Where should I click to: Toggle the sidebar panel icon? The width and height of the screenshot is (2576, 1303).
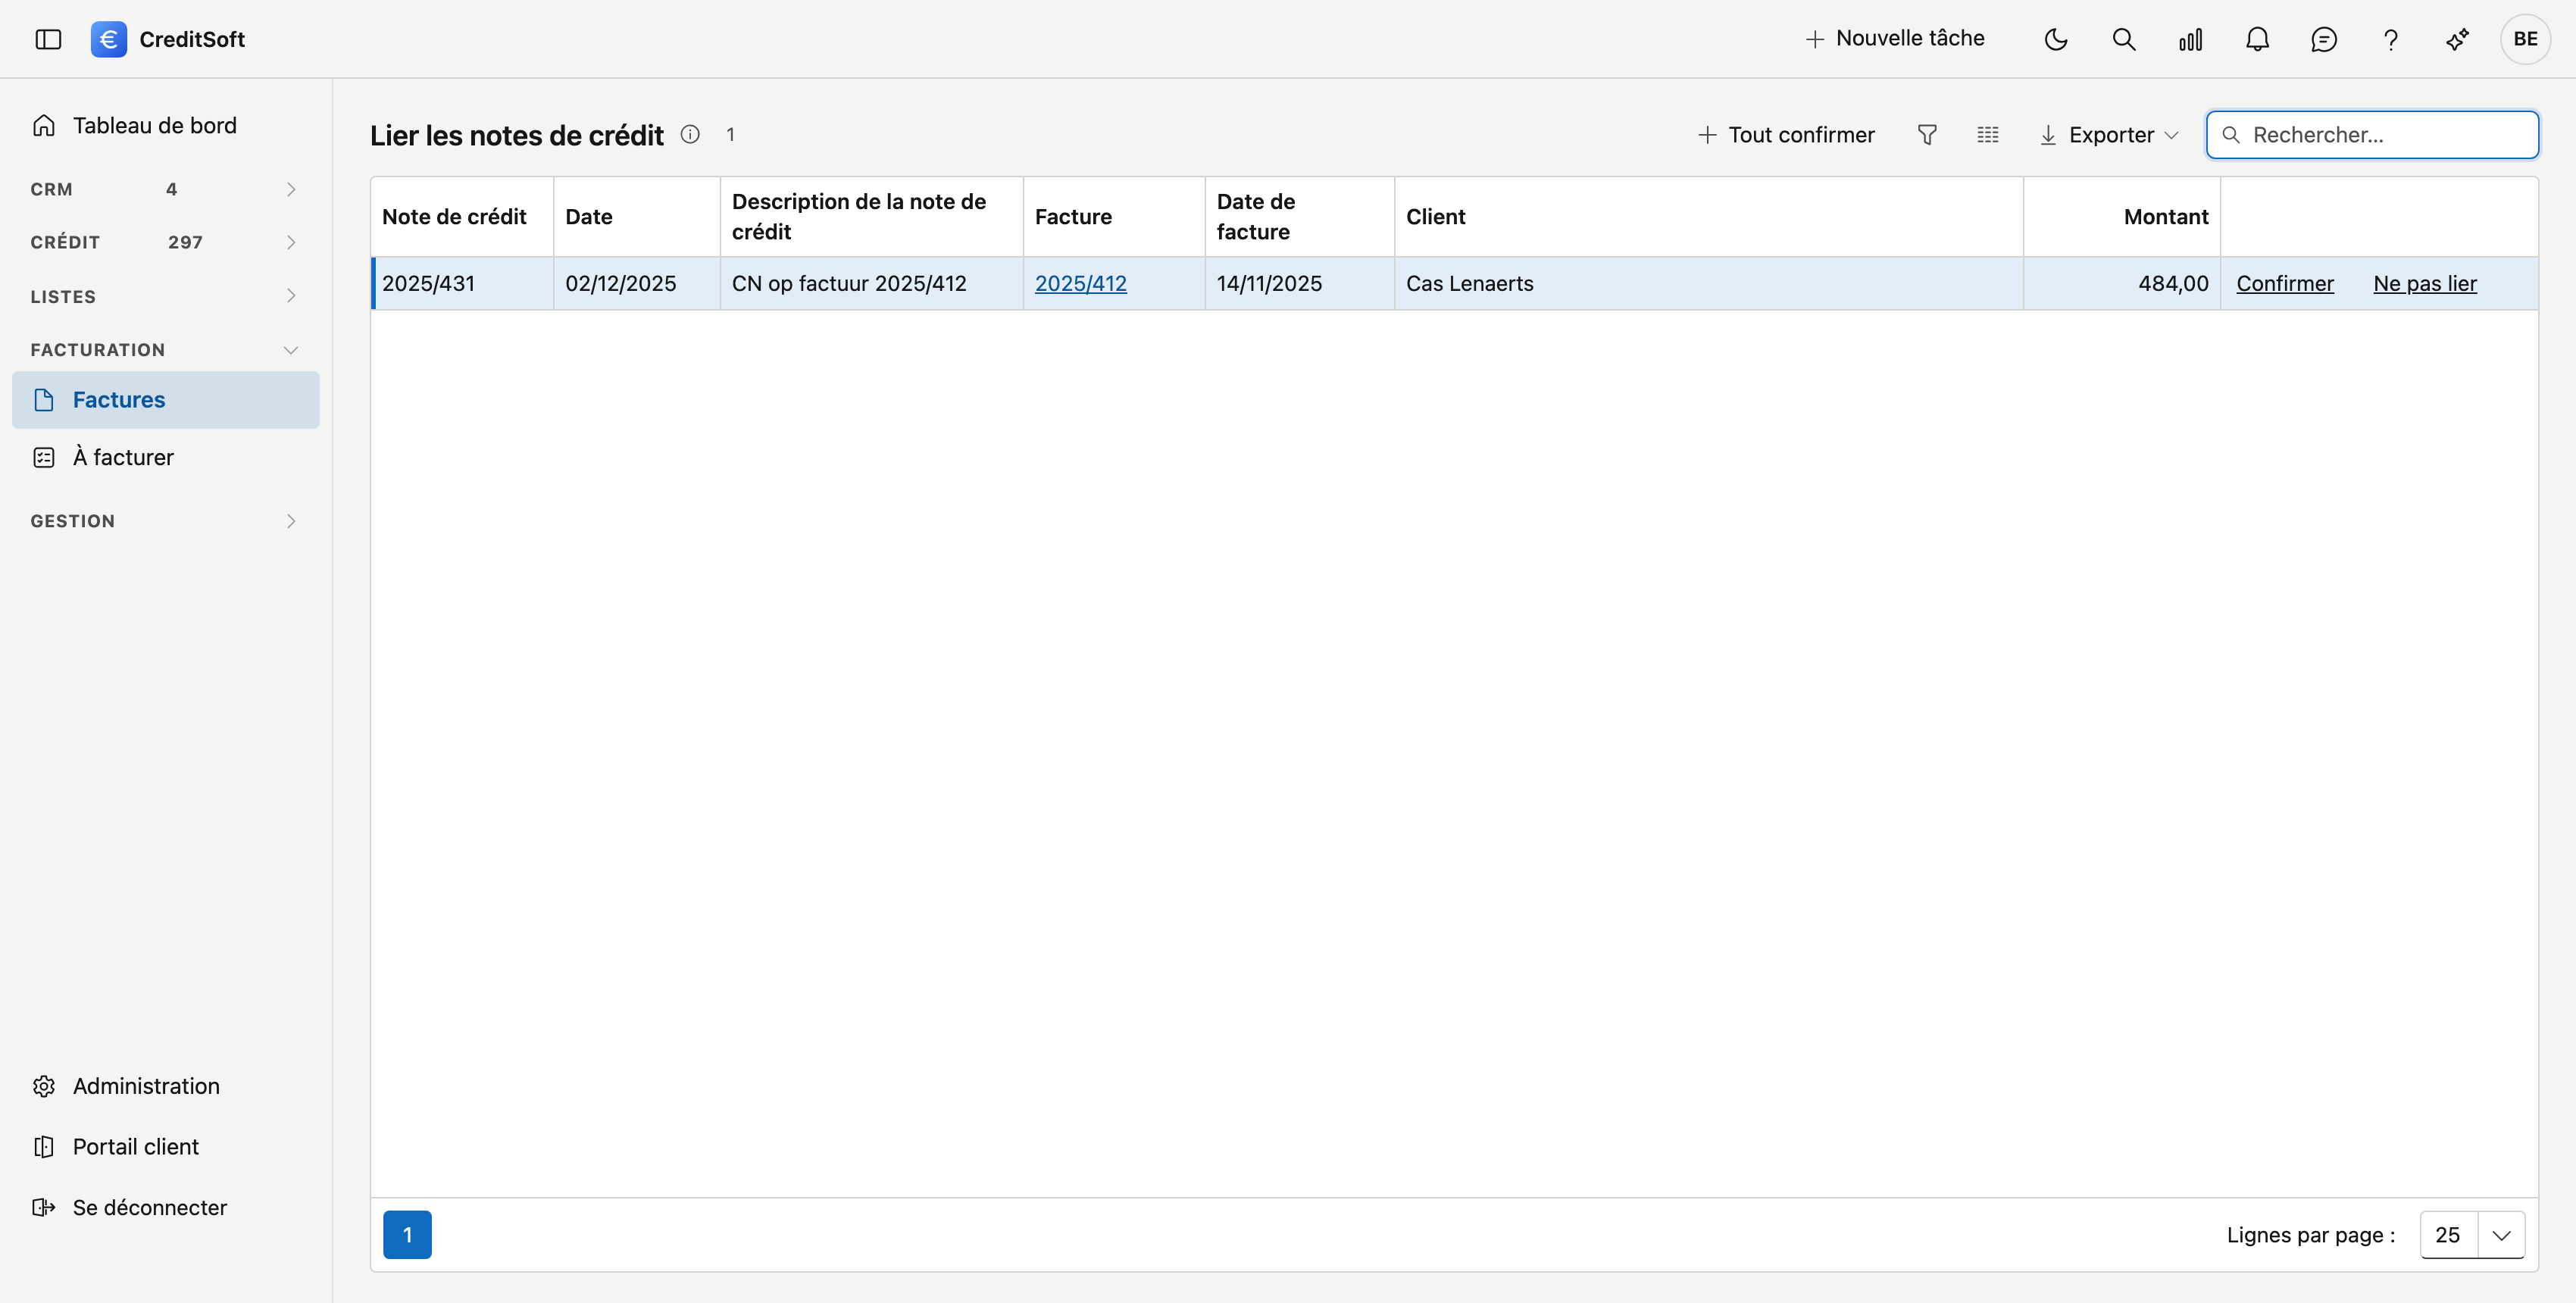(x=48, y=39)
